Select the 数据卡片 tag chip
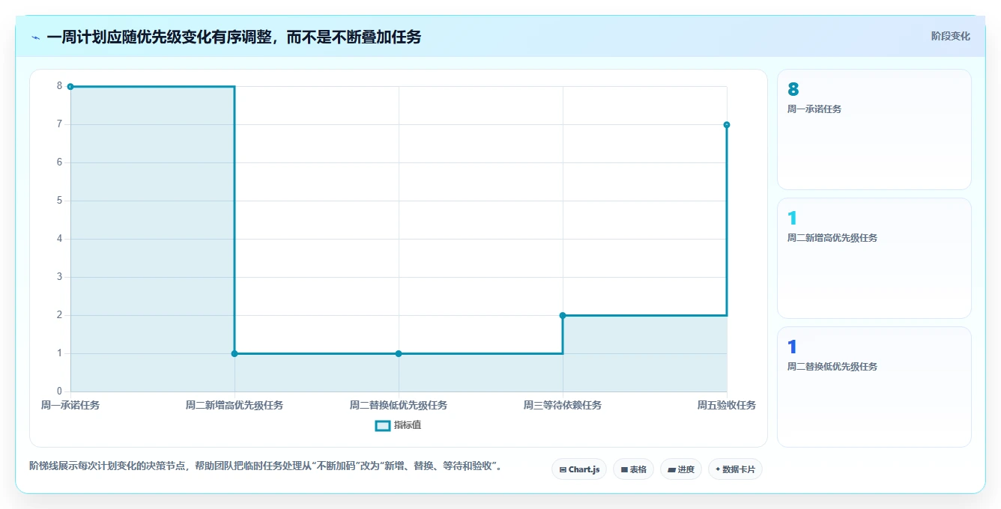The width and height of the screenshot is (1001, 509). tap(735, 469)
